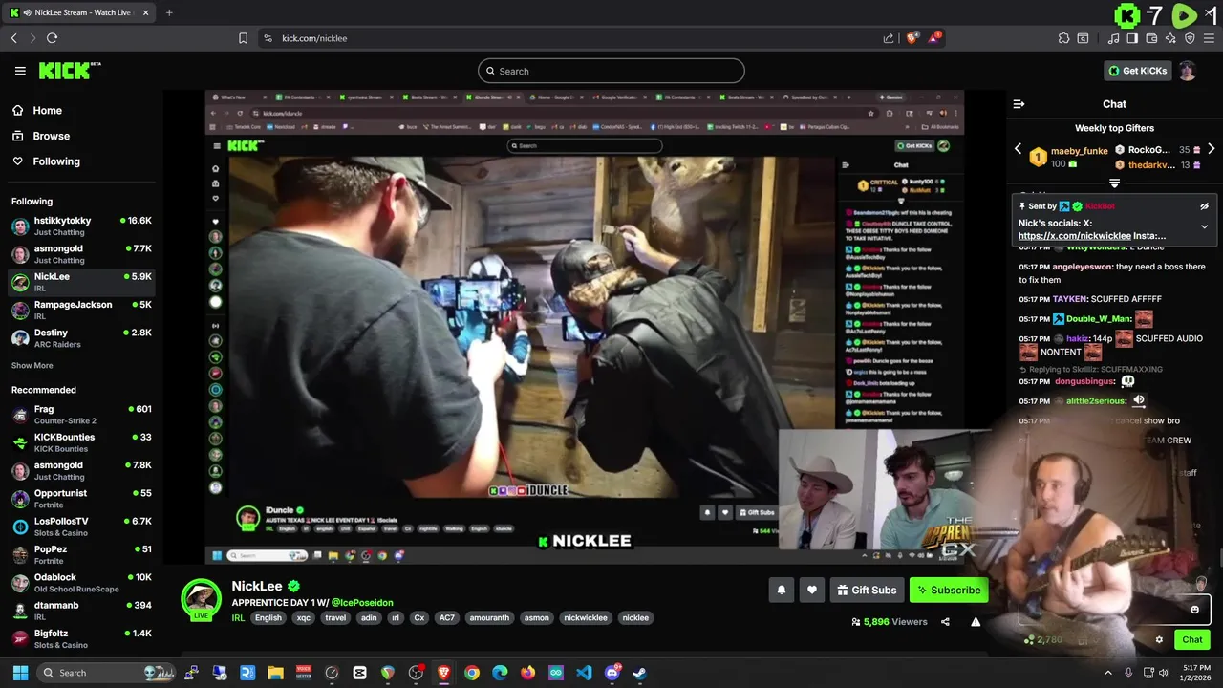Send message with green Chat button
The width and height of the screenshot is (1223, 688).
pos(1192,640)
